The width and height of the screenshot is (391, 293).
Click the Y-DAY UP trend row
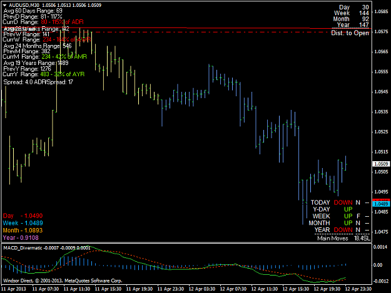[x=333, y=209]
